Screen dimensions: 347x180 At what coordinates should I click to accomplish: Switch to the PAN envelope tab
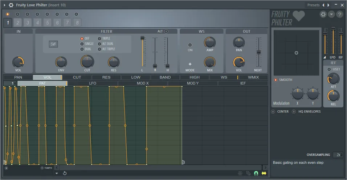pos(18,77)
